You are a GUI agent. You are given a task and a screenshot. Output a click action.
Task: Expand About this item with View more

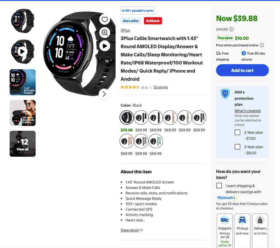132,230
